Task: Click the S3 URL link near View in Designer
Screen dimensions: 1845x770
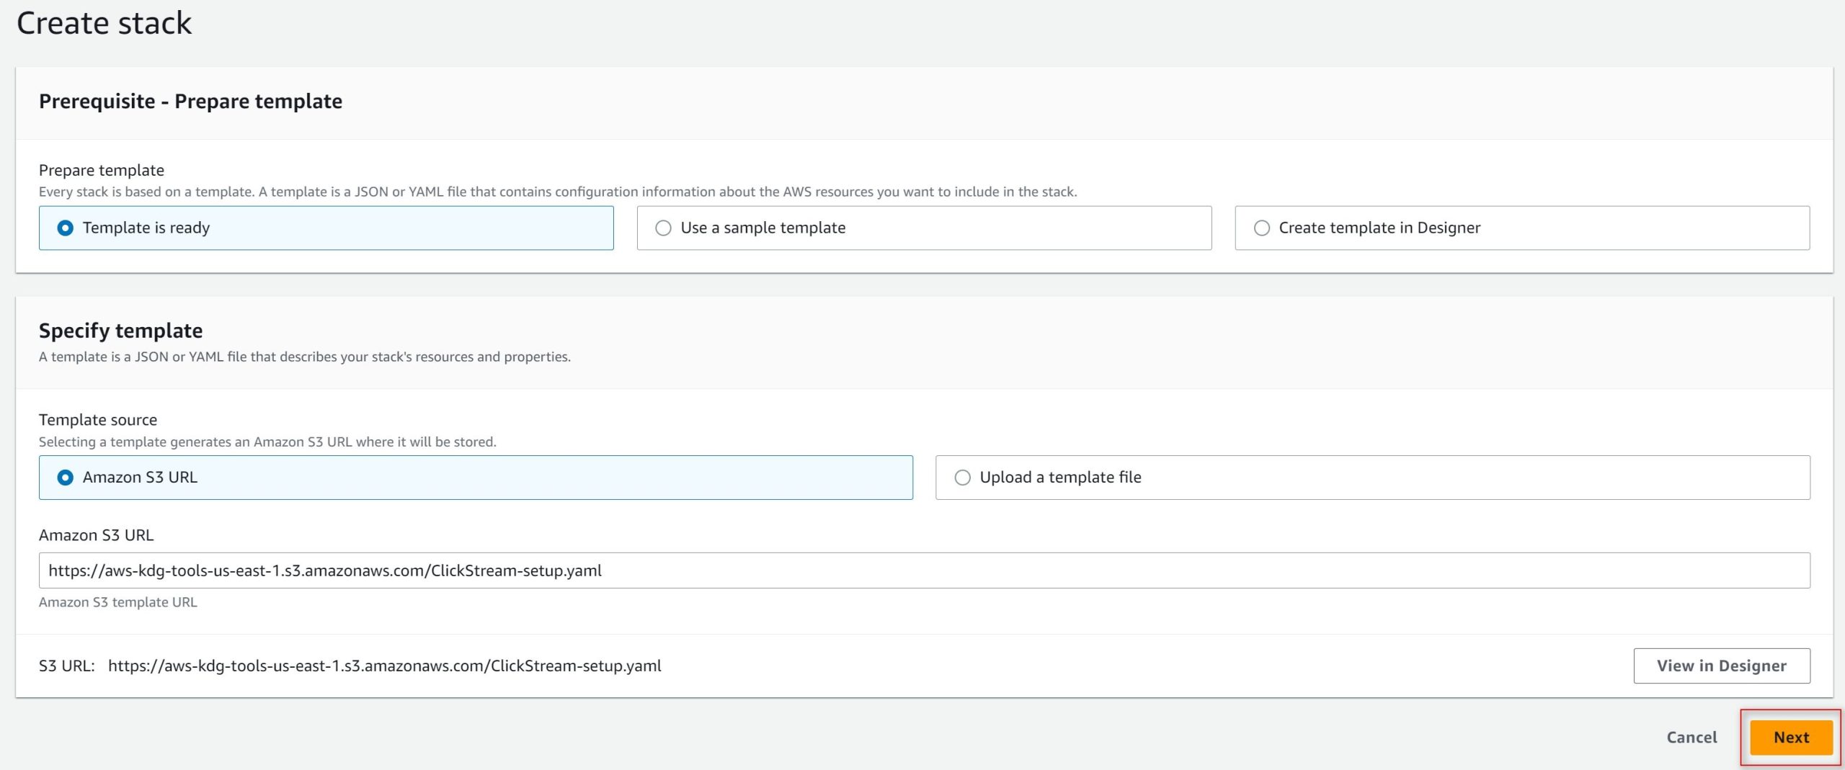Action: [385, 666]
